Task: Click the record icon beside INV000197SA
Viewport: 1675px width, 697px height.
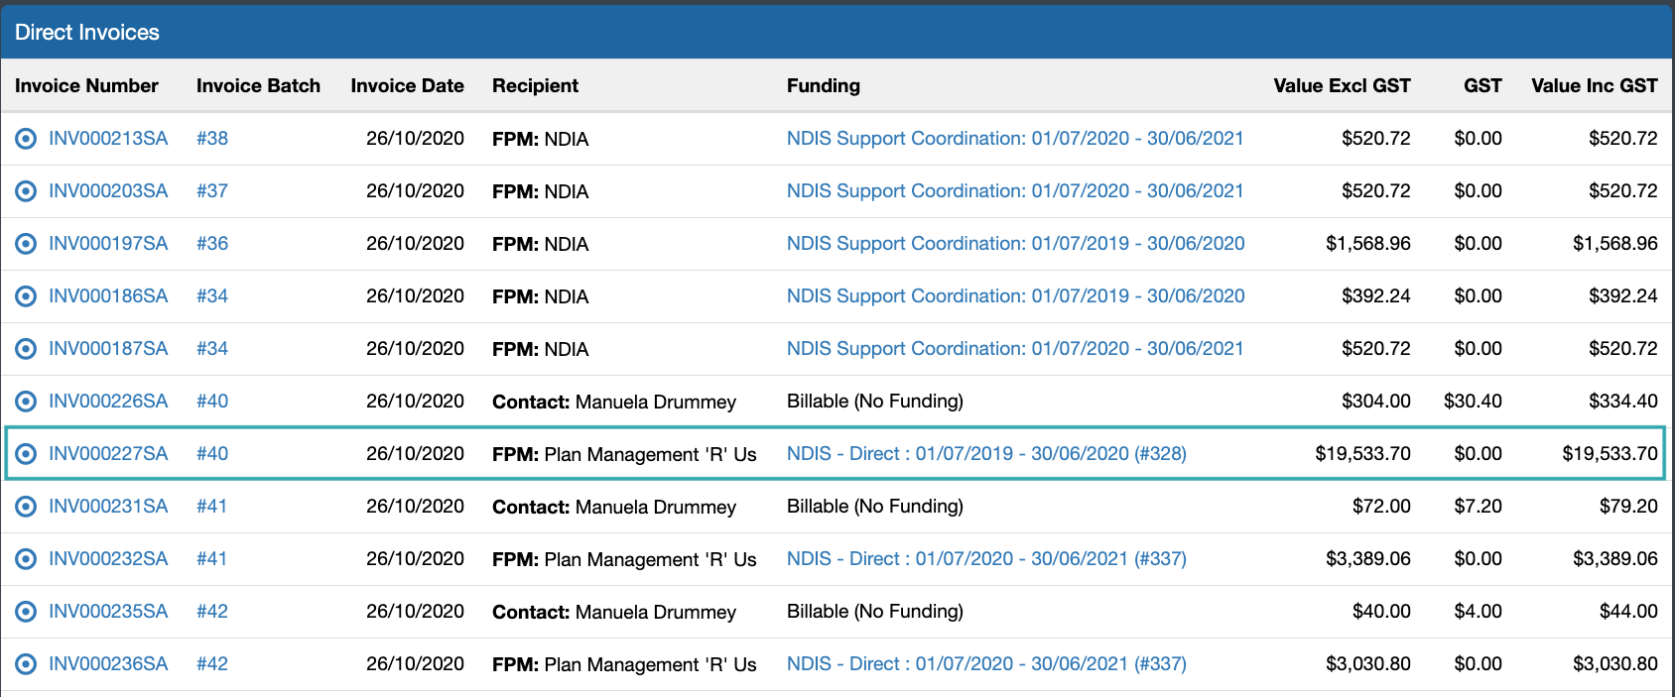Action: [26, 243]
